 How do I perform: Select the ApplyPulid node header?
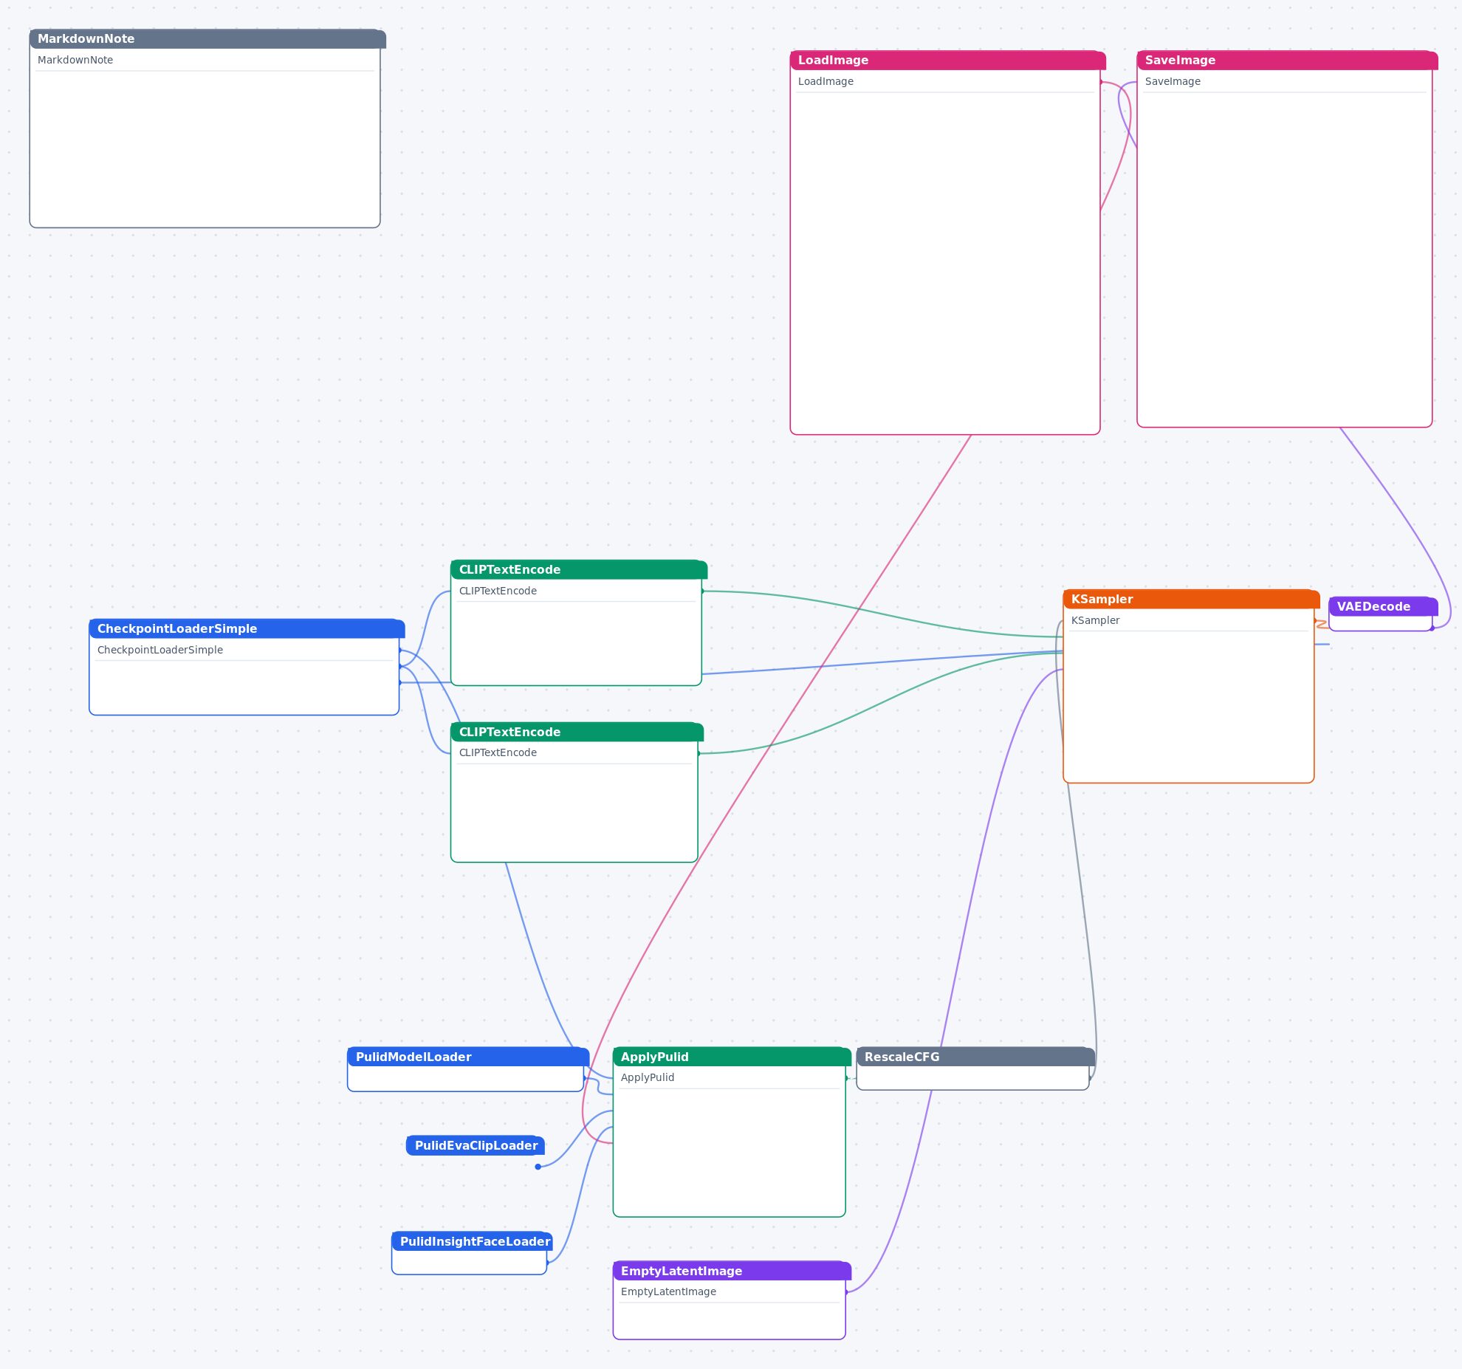pyautogui.click(x=732, y=1057)
